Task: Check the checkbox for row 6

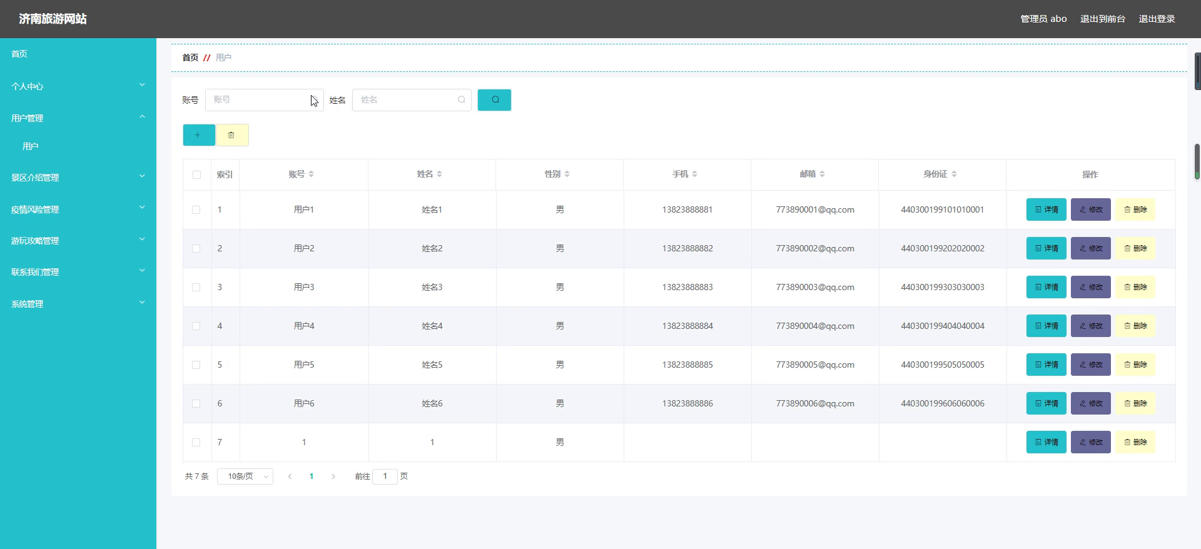Action: click(x=196, y=403)
